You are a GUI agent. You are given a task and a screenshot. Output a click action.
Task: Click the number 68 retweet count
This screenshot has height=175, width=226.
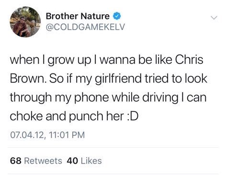click(16, 161)
